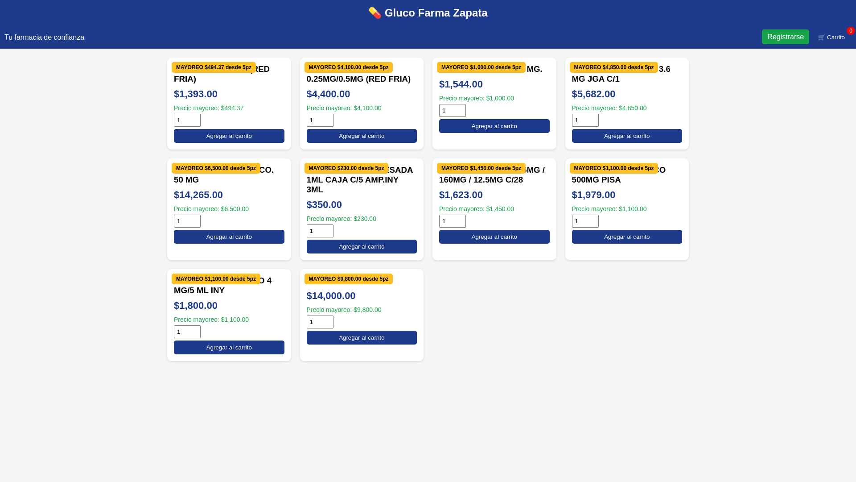856x482 pixels.
Task: Add the $1,544.00 product to cart
Action: 494,126
